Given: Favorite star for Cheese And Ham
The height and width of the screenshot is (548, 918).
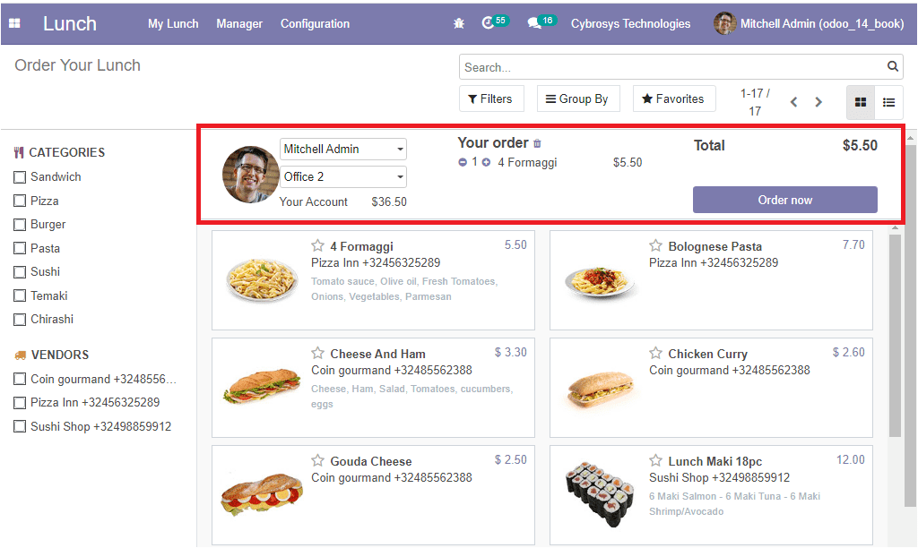Looking at the screenshot, I should (317, 354).
